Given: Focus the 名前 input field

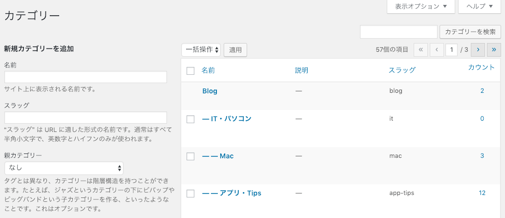Looking at the screenshot, I should coord(85,77).
